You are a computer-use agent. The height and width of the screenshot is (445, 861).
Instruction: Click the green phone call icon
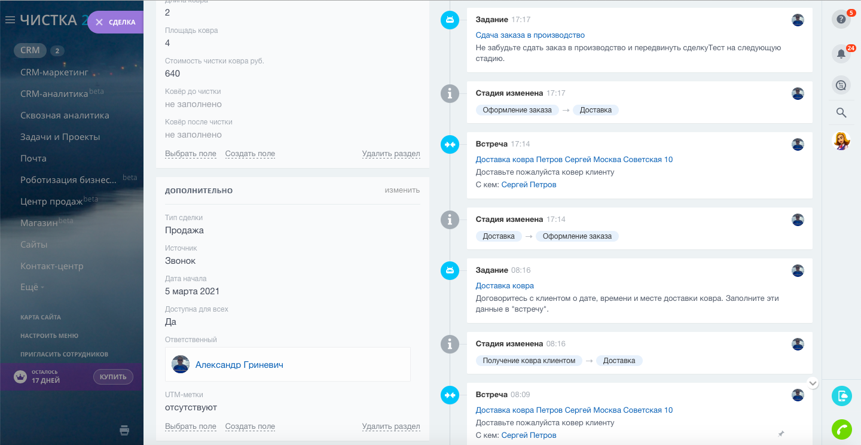click(841, 429)
